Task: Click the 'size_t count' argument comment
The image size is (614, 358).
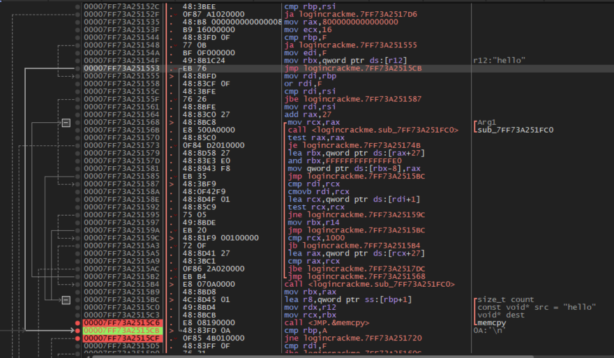Action: [x=506, y=300]
